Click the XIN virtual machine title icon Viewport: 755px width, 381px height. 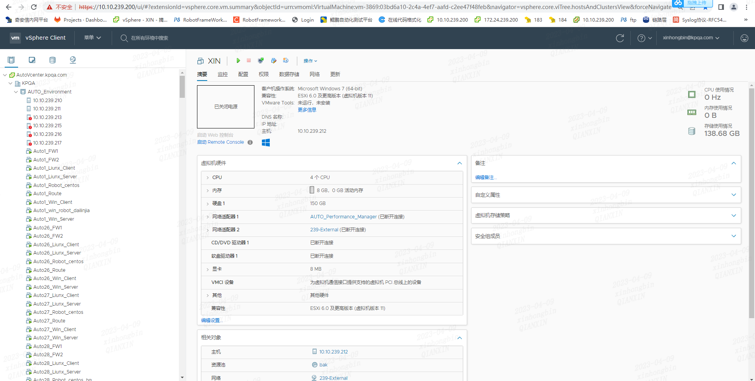pos(201,61)
